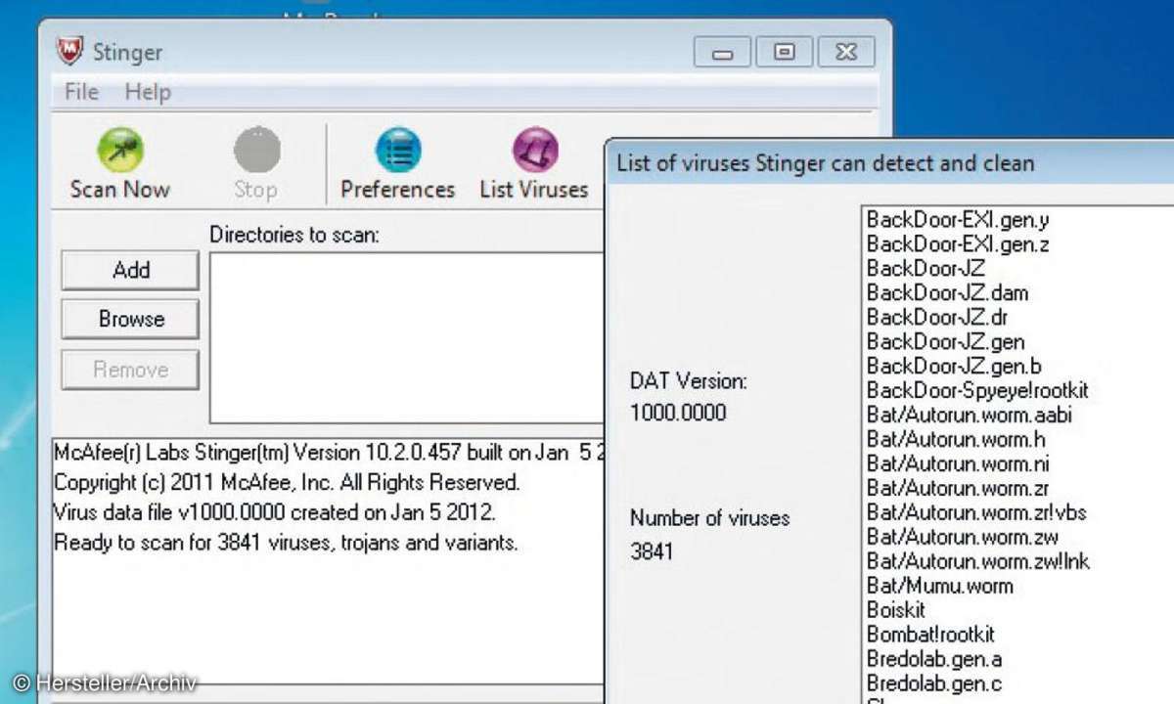Click the Add button
Viewport: 1174px width, 704px height.
pos(130,270)
